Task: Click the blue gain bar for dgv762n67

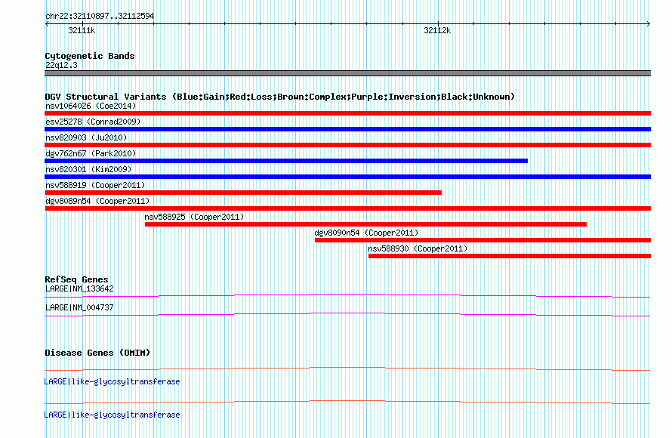Action: point(286,161)
